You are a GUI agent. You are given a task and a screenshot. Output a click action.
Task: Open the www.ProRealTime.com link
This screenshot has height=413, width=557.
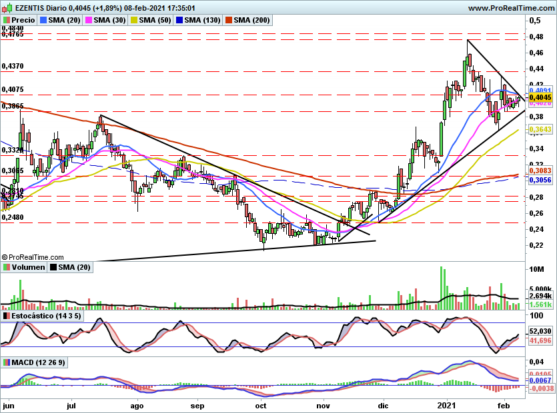pyautogui.click(x=511, y=8)
